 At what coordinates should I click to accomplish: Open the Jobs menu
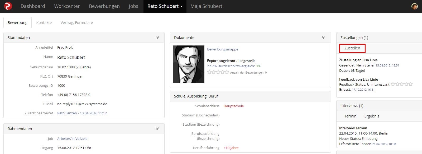(x=133, y=6)
